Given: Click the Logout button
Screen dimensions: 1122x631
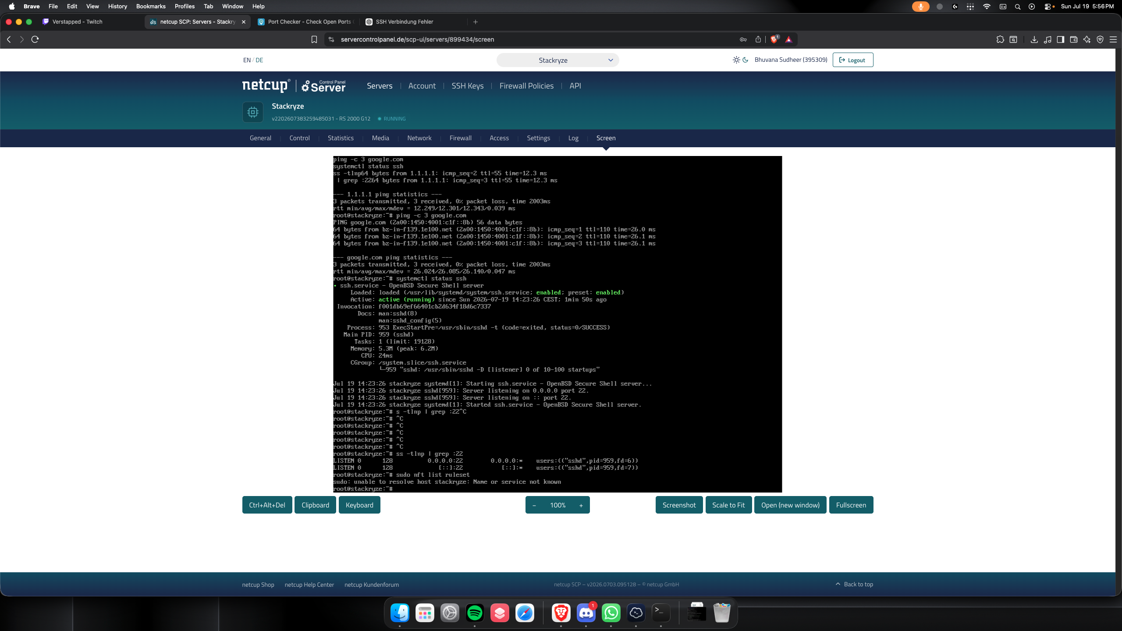Looking at the screenshot, I should [x=853, y=60].
